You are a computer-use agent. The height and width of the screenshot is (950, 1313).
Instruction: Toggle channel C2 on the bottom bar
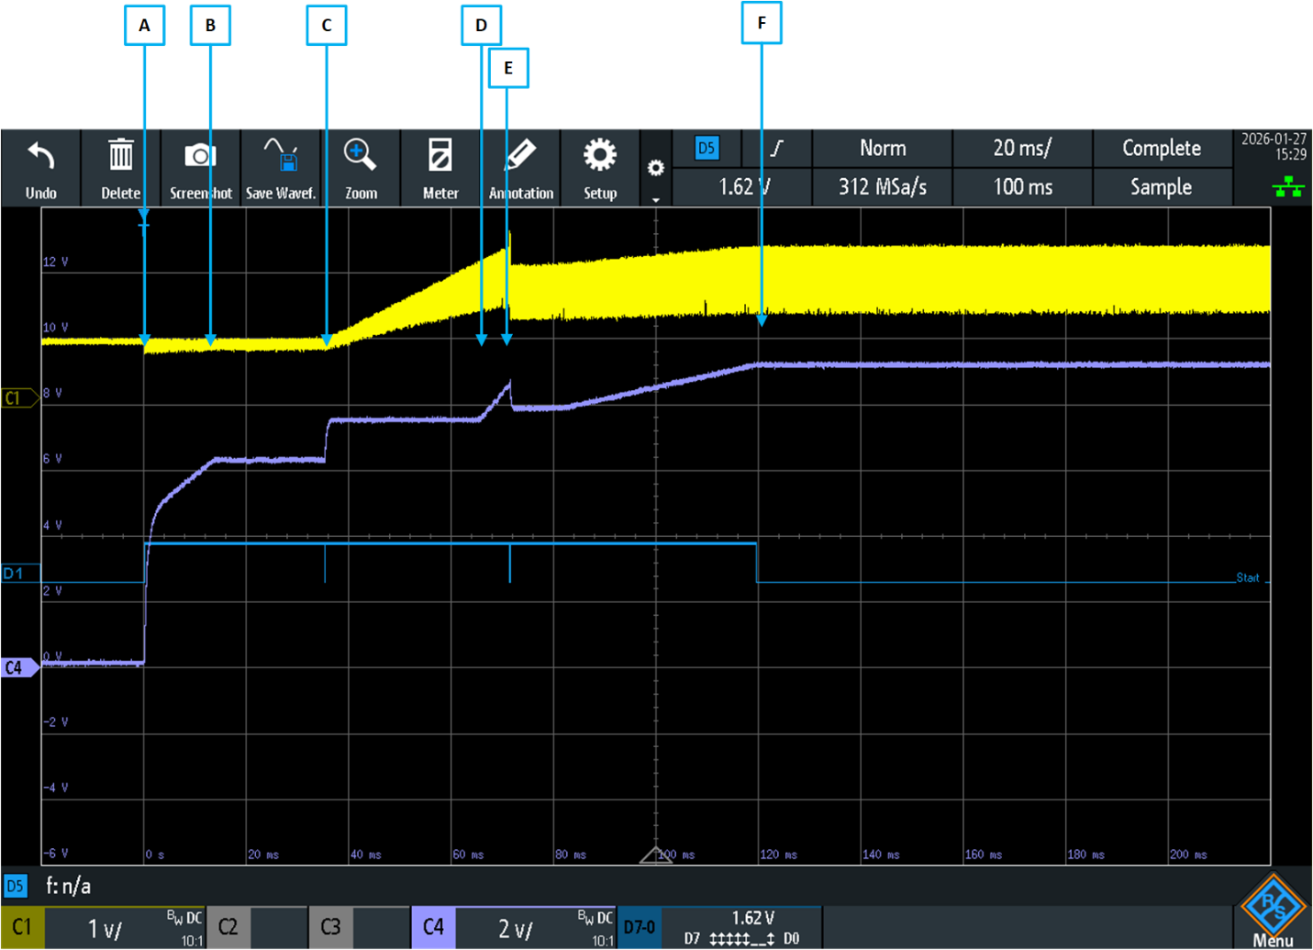pyautogui.click(x=228, y=928)
